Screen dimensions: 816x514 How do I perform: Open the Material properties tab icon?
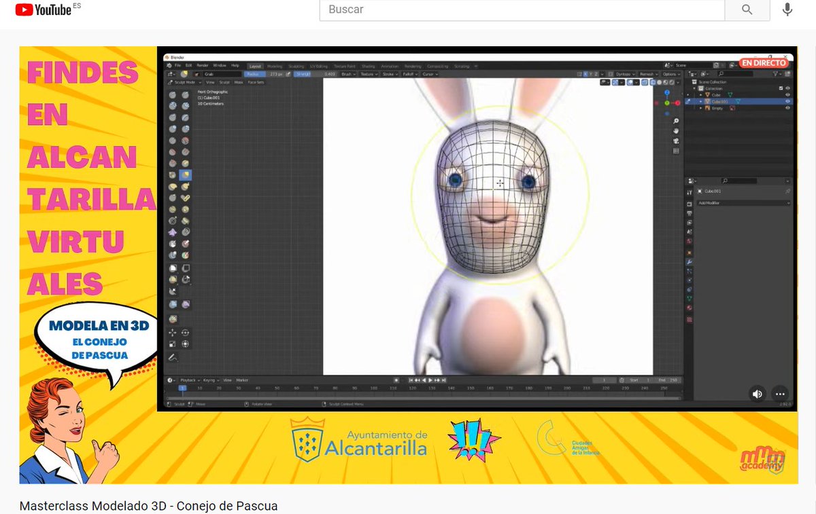690,308
